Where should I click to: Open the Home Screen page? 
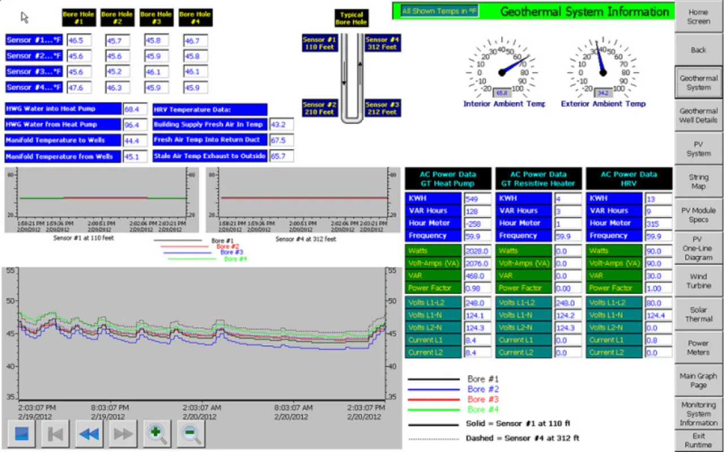[699, 16]
